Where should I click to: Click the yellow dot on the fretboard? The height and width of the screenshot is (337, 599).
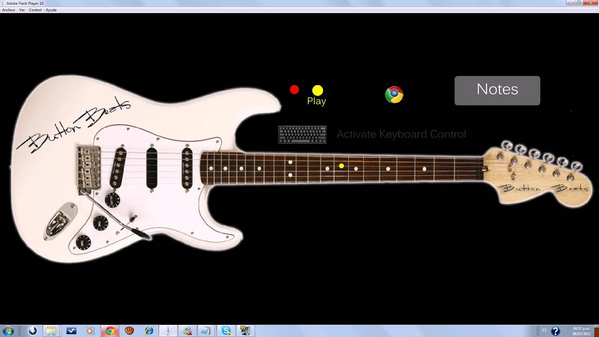tap(341, 166)
